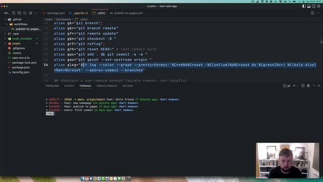The width and height of the screenshot is (323, 182).
Task: Click the (END) pager marker in terminal
Action: pyautogui.click(x=50, y=114)
